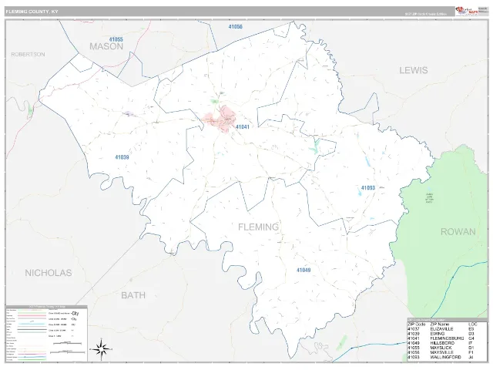Image resolution: width=493 pixels, height=370 pixels.
Task: Click the MASON county label
Action: (x=106, y=46)
